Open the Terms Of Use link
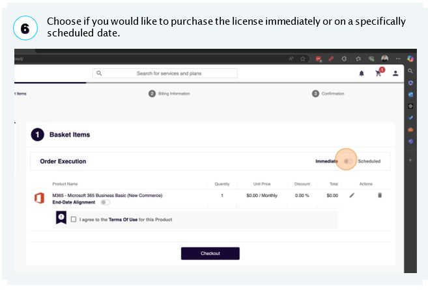 [x=123, y=219]
